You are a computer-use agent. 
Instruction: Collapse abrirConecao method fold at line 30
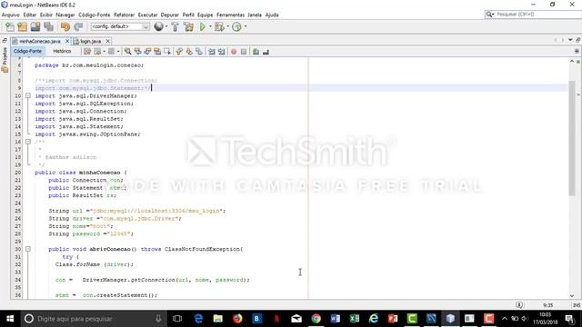(28, 249)
